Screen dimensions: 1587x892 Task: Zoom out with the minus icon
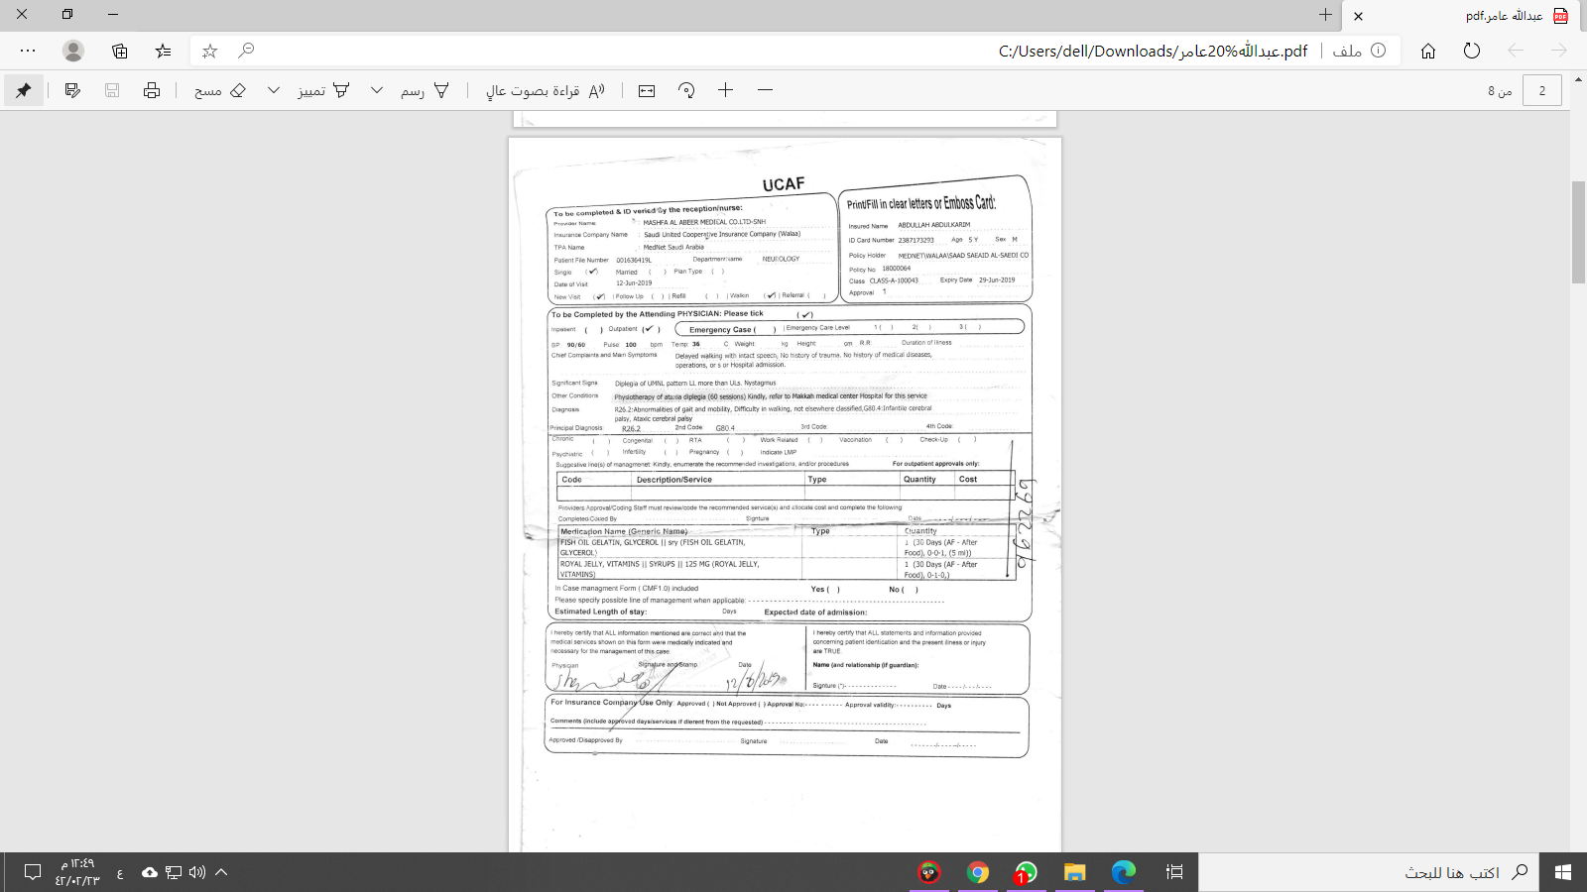[765, 90]
